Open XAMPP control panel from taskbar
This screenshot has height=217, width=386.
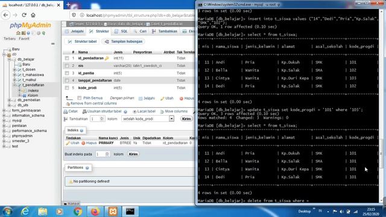coord(113,212)
